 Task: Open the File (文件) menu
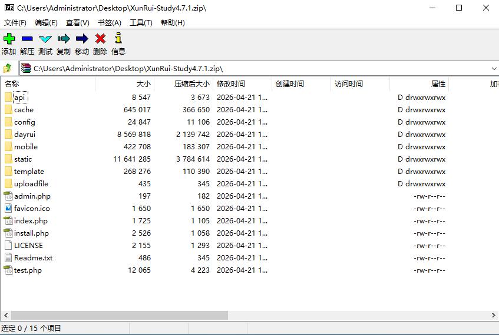click(x=15, y=23)
